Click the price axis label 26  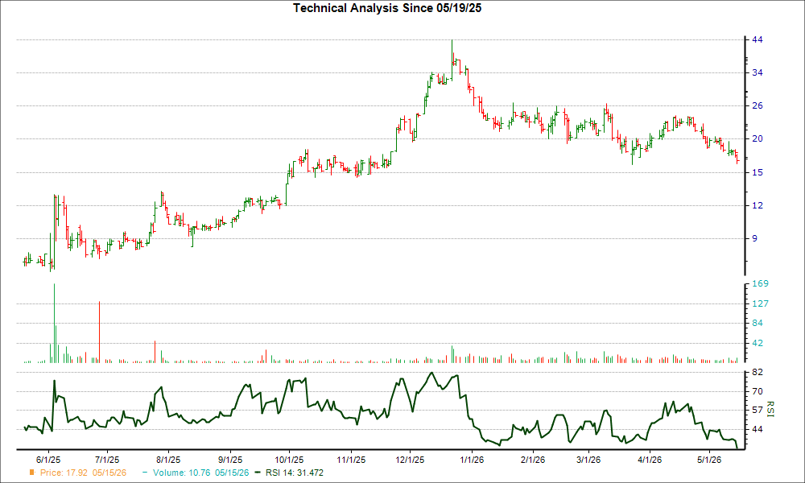point(758,105)
